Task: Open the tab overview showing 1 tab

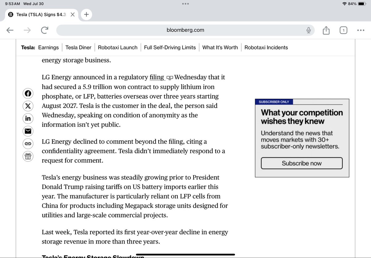Action: click(x=343, y=30)
